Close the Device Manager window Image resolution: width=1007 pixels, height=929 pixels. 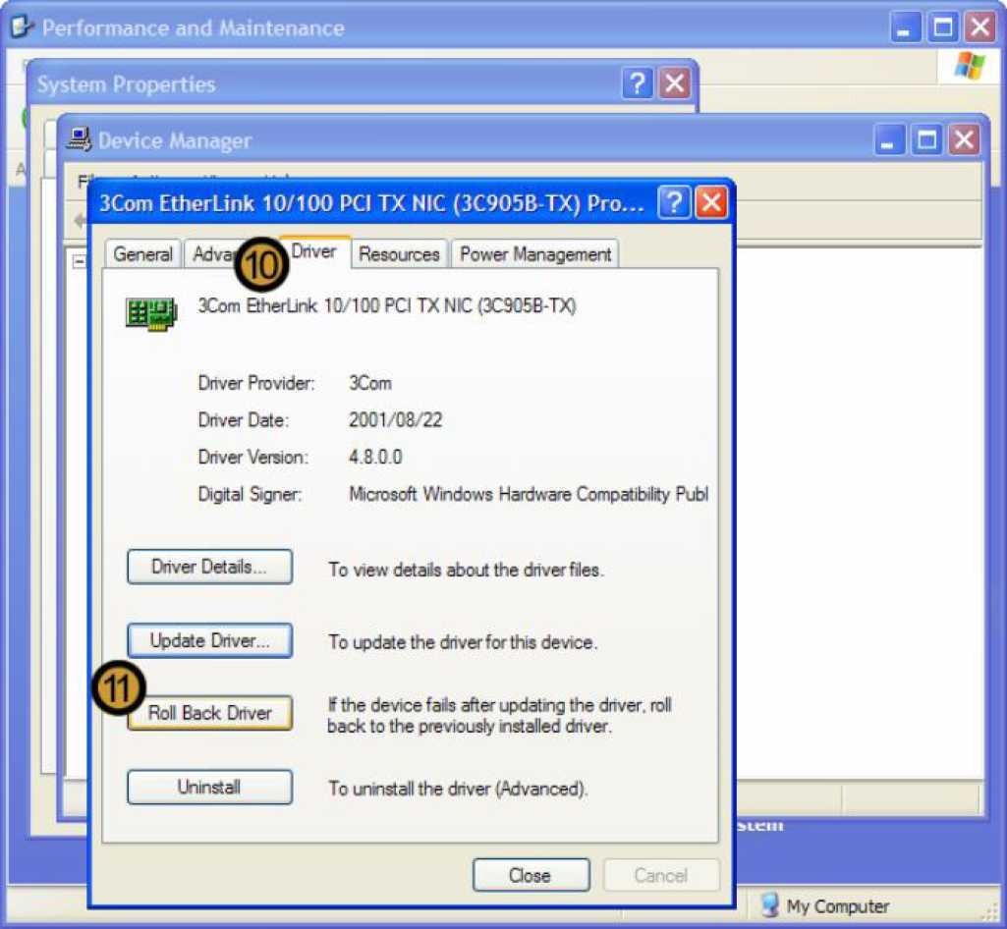pos(964,139)
